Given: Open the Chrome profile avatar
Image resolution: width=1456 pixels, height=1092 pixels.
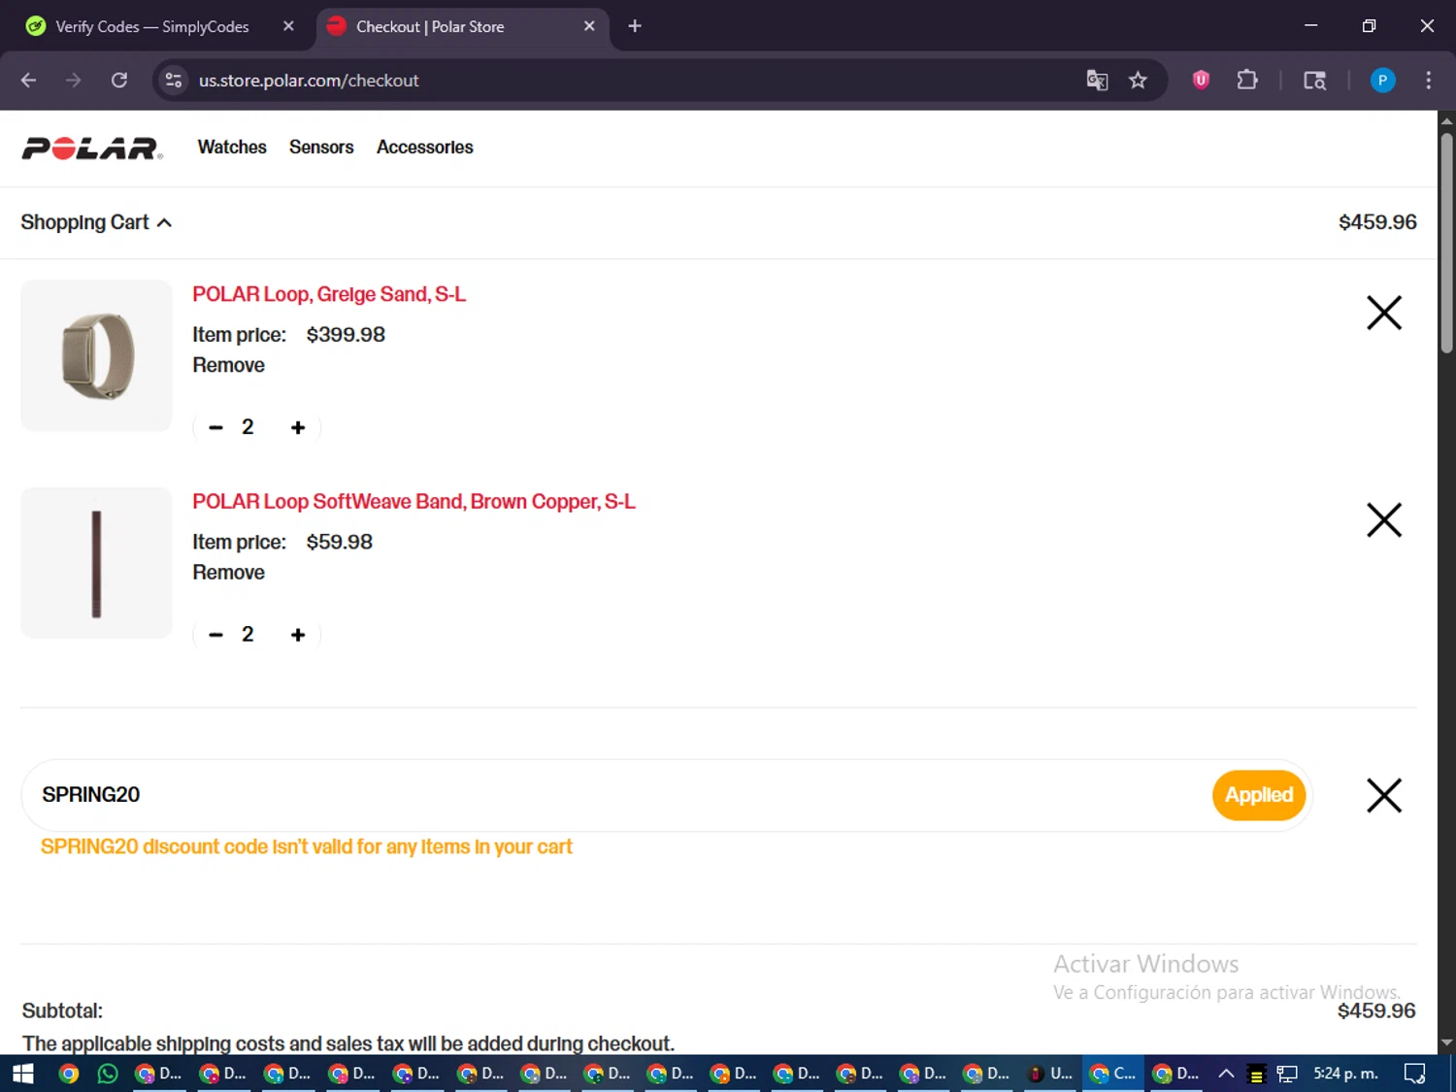Looking at the screenshot, I should (1382, 80).
